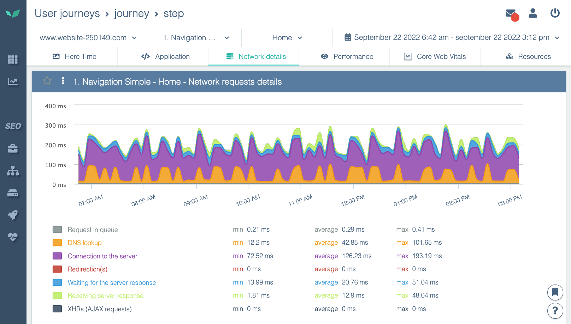Screen dimensions: 571x324
Task: Toggle DNS lookup series in legend
Action: (84, 243)
